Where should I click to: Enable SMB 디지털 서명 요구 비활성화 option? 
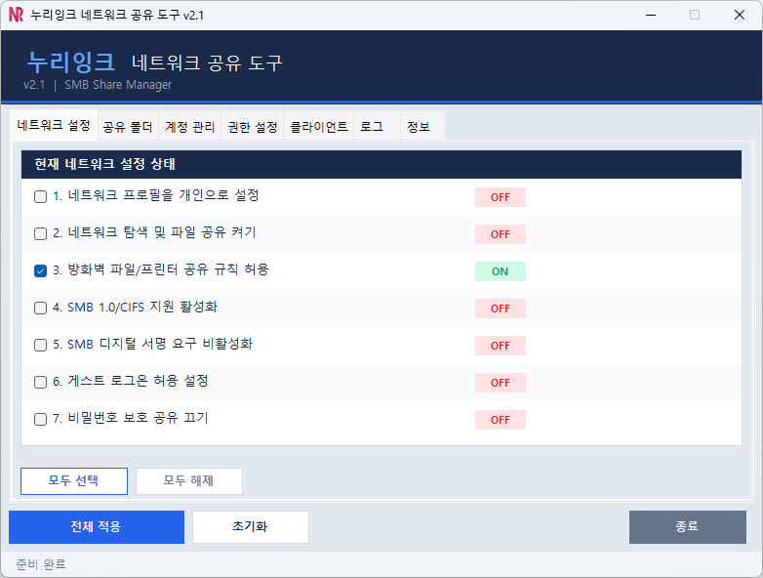click(41, 345)
